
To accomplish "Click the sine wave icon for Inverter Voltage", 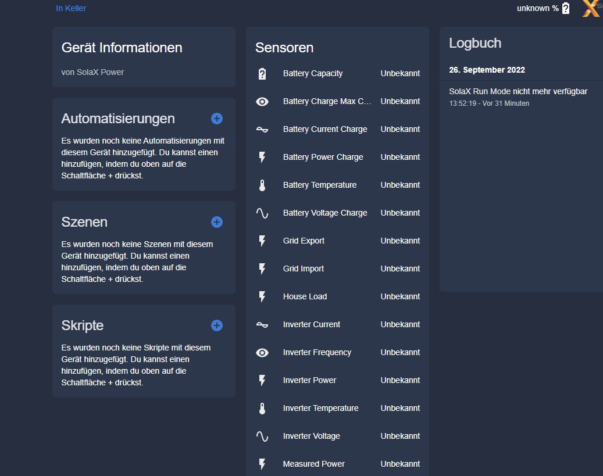I will pyautogui.click(x=262, y=436).
